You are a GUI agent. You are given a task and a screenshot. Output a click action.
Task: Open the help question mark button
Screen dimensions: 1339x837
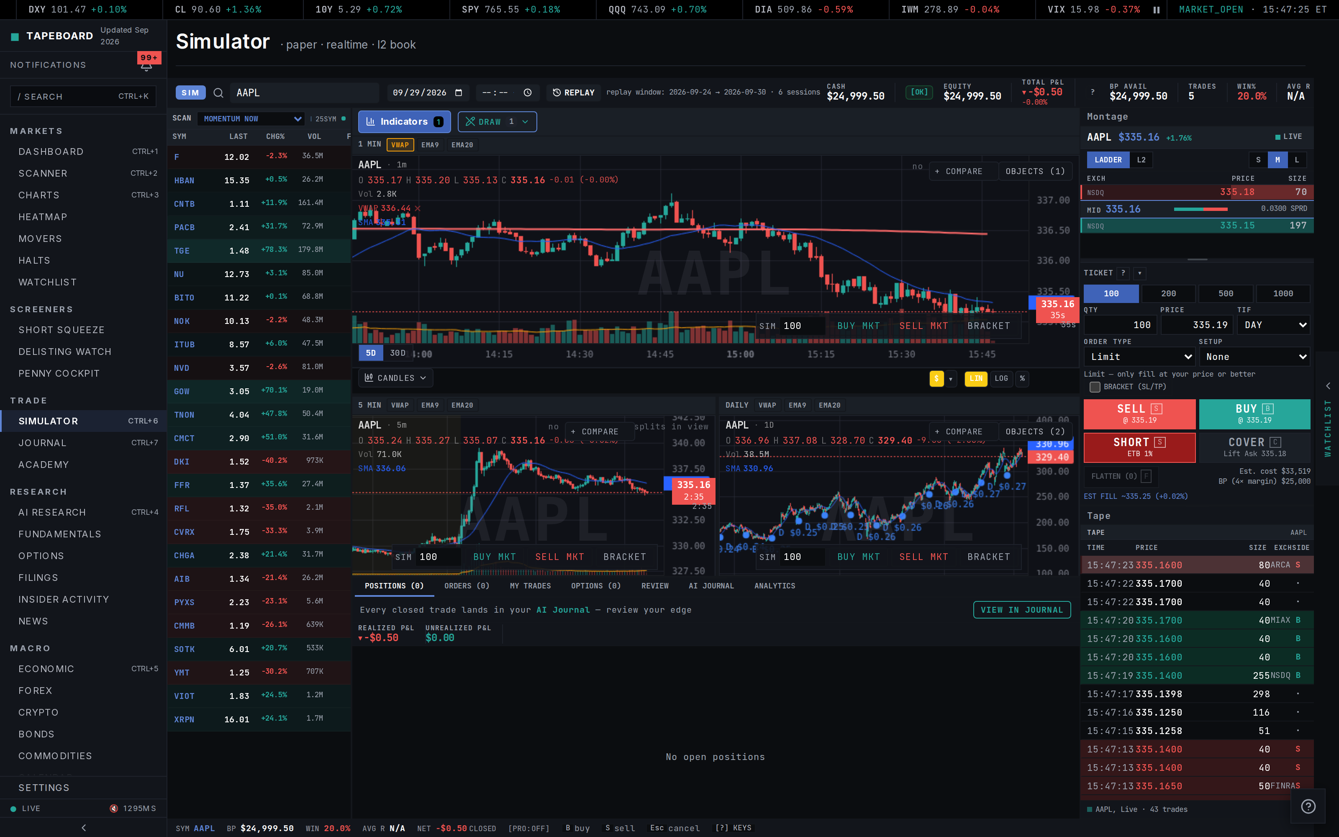pyautogui.click(x=1308, y=806)
